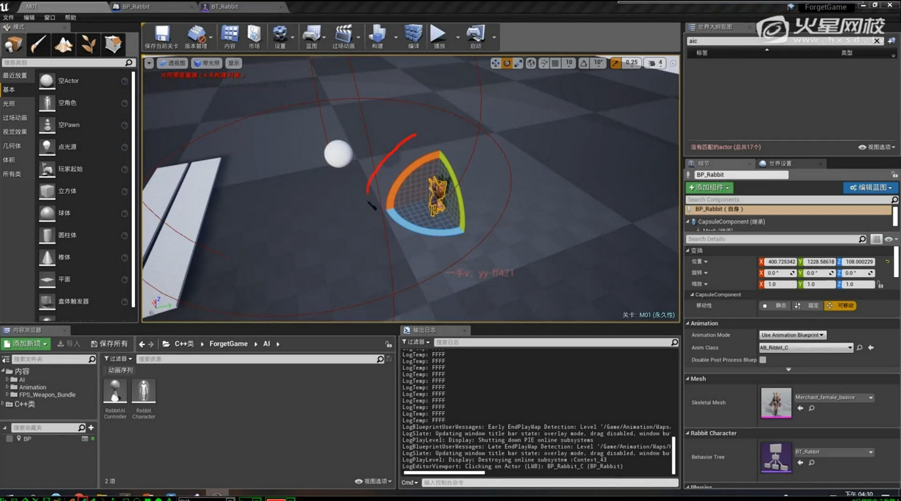Click the Save Current Level toolbar icon
Viewport: 901px width, 501px height.
(x=161, y=37)
